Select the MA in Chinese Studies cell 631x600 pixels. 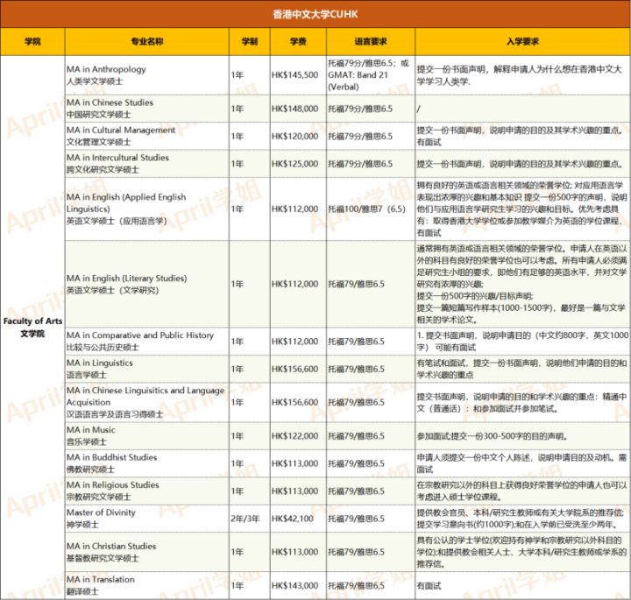[147, 109]
